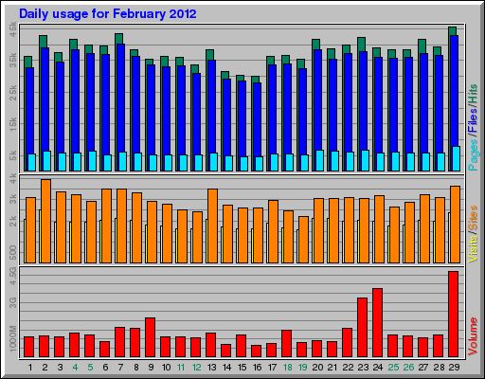
Task: Click the '4k' y-axis label
Action: [x=13, y=179]
